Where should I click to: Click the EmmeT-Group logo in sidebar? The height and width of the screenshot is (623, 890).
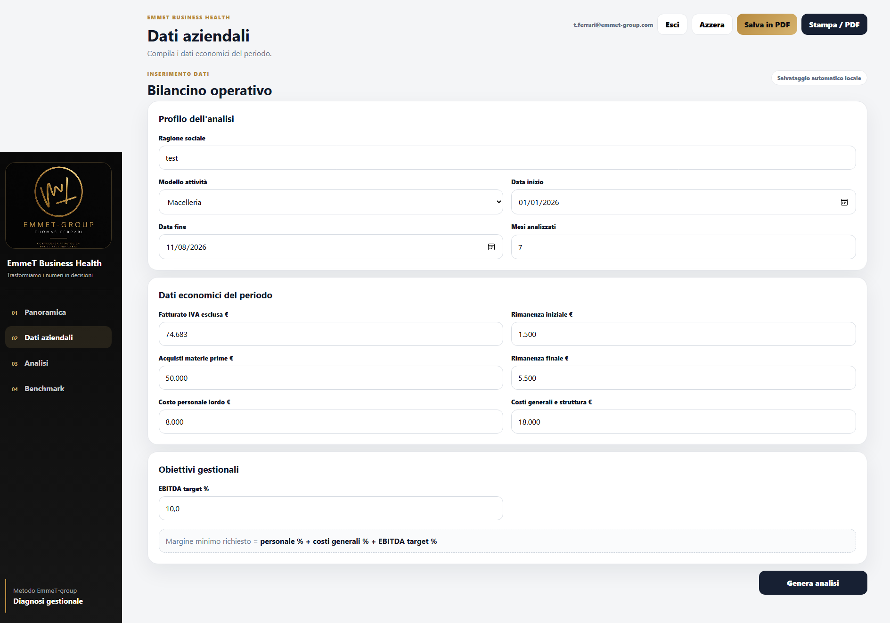(x=58, y=205)
